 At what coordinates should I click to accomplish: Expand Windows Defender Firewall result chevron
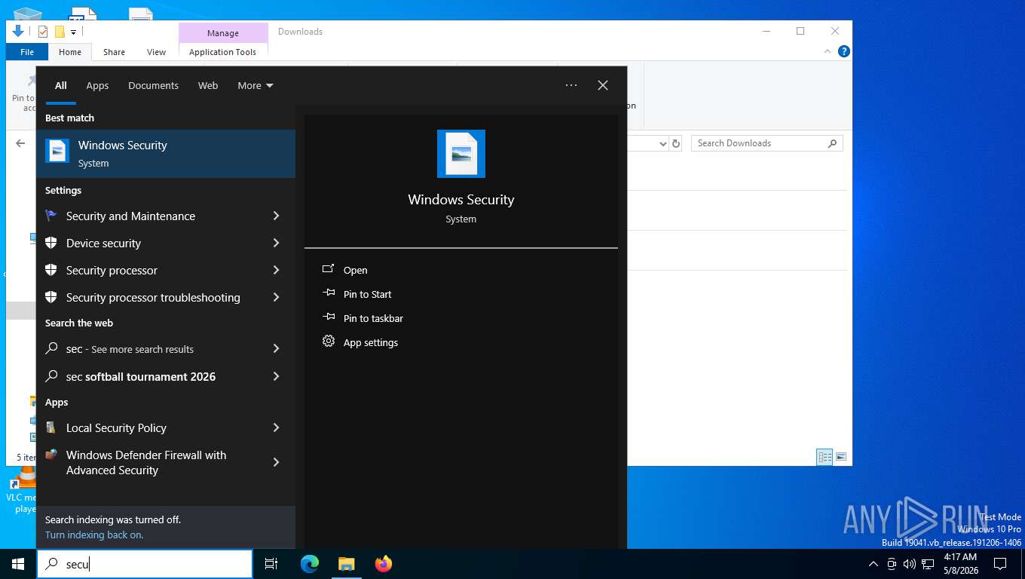[x=276, y=462]
